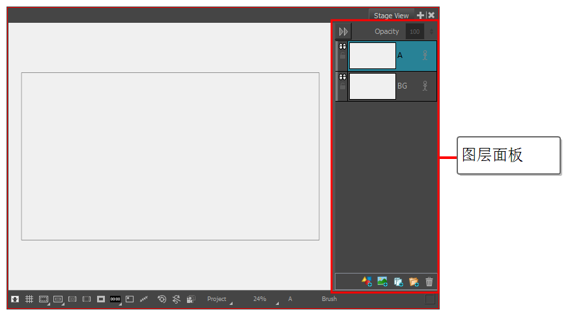
Task: Duplicate the selected layer
Action: pyautogui.click(x=399, y=281)
